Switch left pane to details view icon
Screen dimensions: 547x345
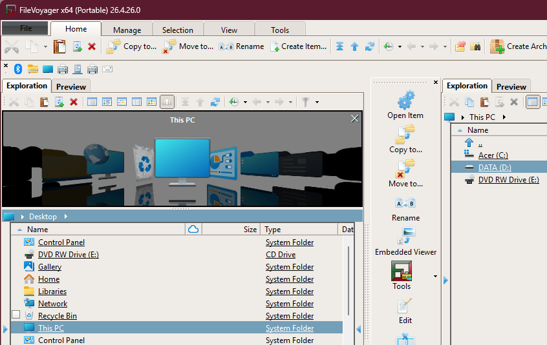point(136,102)
